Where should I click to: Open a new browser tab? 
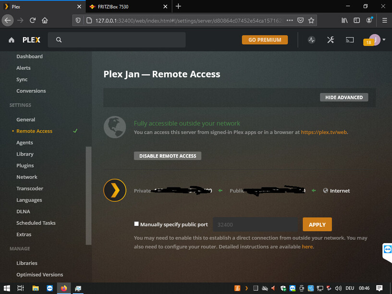click(178, 7)
